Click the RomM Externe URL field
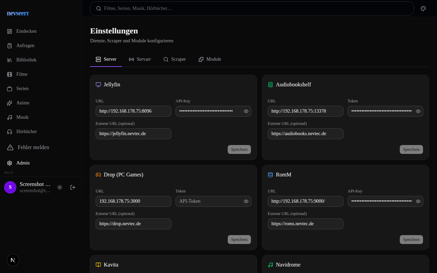437x273 pixels. pyautogui.click(x=306, y=224)
